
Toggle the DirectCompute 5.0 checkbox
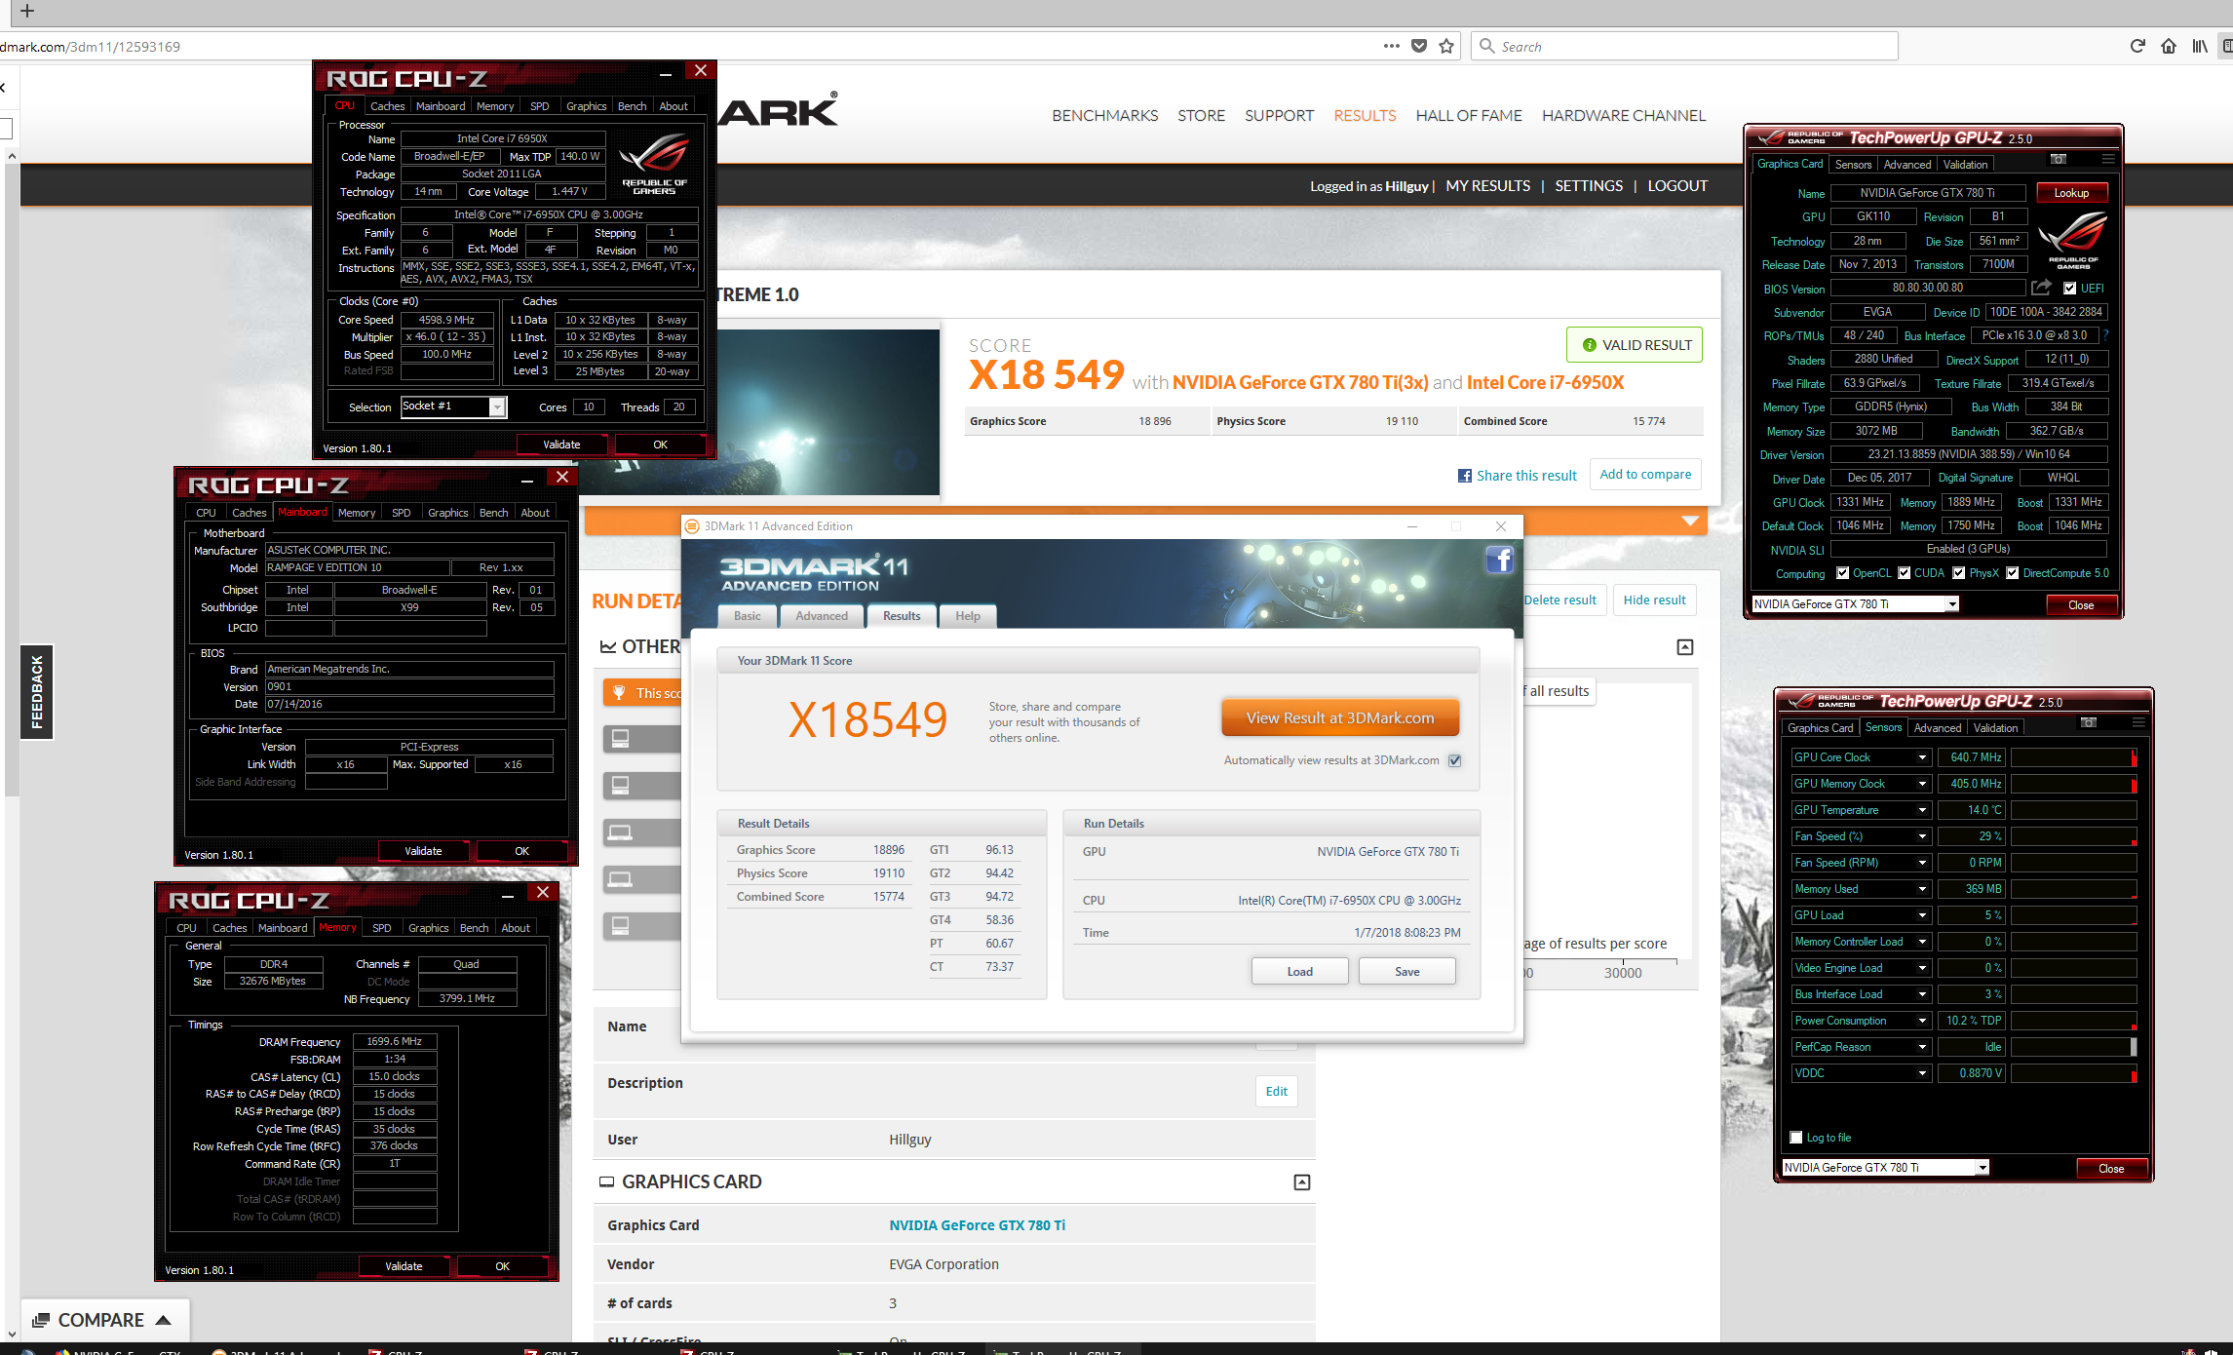tap(2012, 573)
